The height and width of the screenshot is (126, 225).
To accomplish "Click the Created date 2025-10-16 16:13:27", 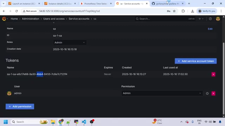I will (134, 74).
